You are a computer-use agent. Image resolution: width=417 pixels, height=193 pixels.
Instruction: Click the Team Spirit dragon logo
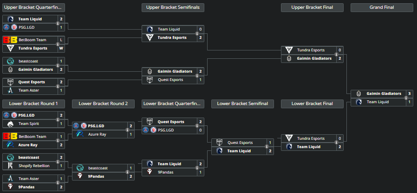coord(10,124)
